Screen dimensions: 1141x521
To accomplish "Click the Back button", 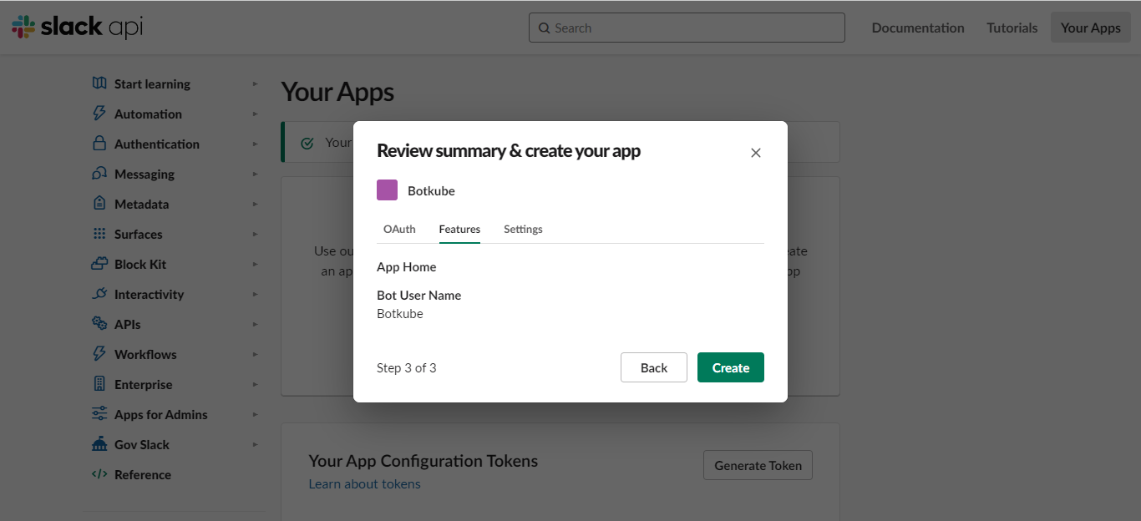I will pyautogui.click(x=654, y=367).
